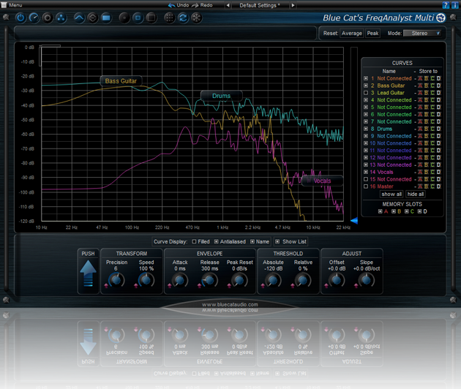Screen dimensions: 461x389
Task: Click the gauge dial icon in the toolbar
Action: point(34,18)
